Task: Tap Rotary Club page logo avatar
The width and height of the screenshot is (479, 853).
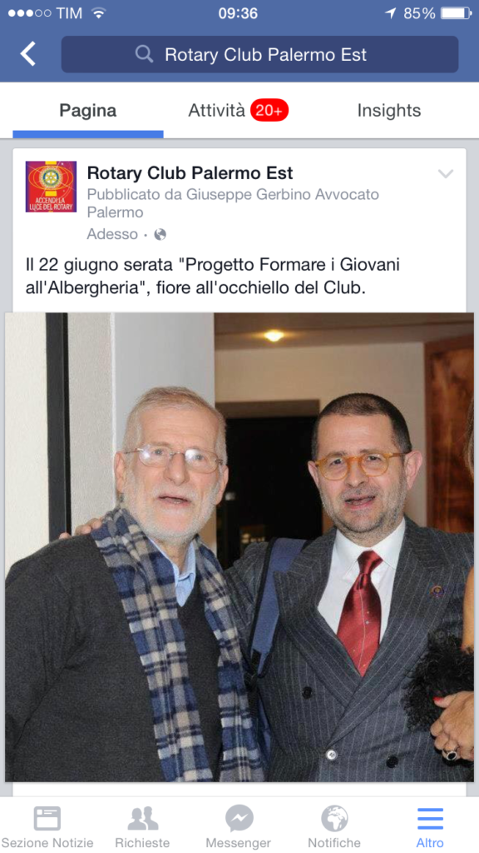Action: (x=51, y=187)
